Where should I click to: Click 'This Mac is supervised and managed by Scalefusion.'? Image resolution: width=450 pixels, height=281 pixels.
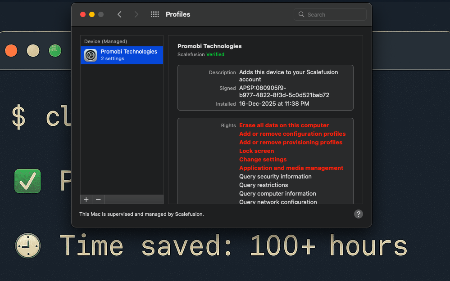[x=141, y=214]
